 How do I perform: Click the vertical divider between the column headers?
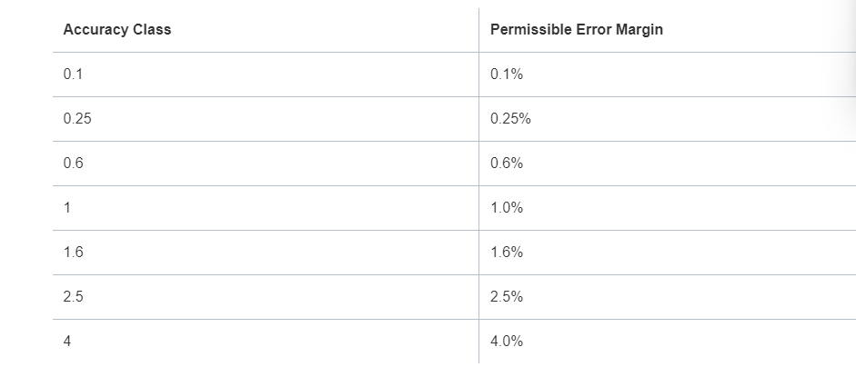478,30
